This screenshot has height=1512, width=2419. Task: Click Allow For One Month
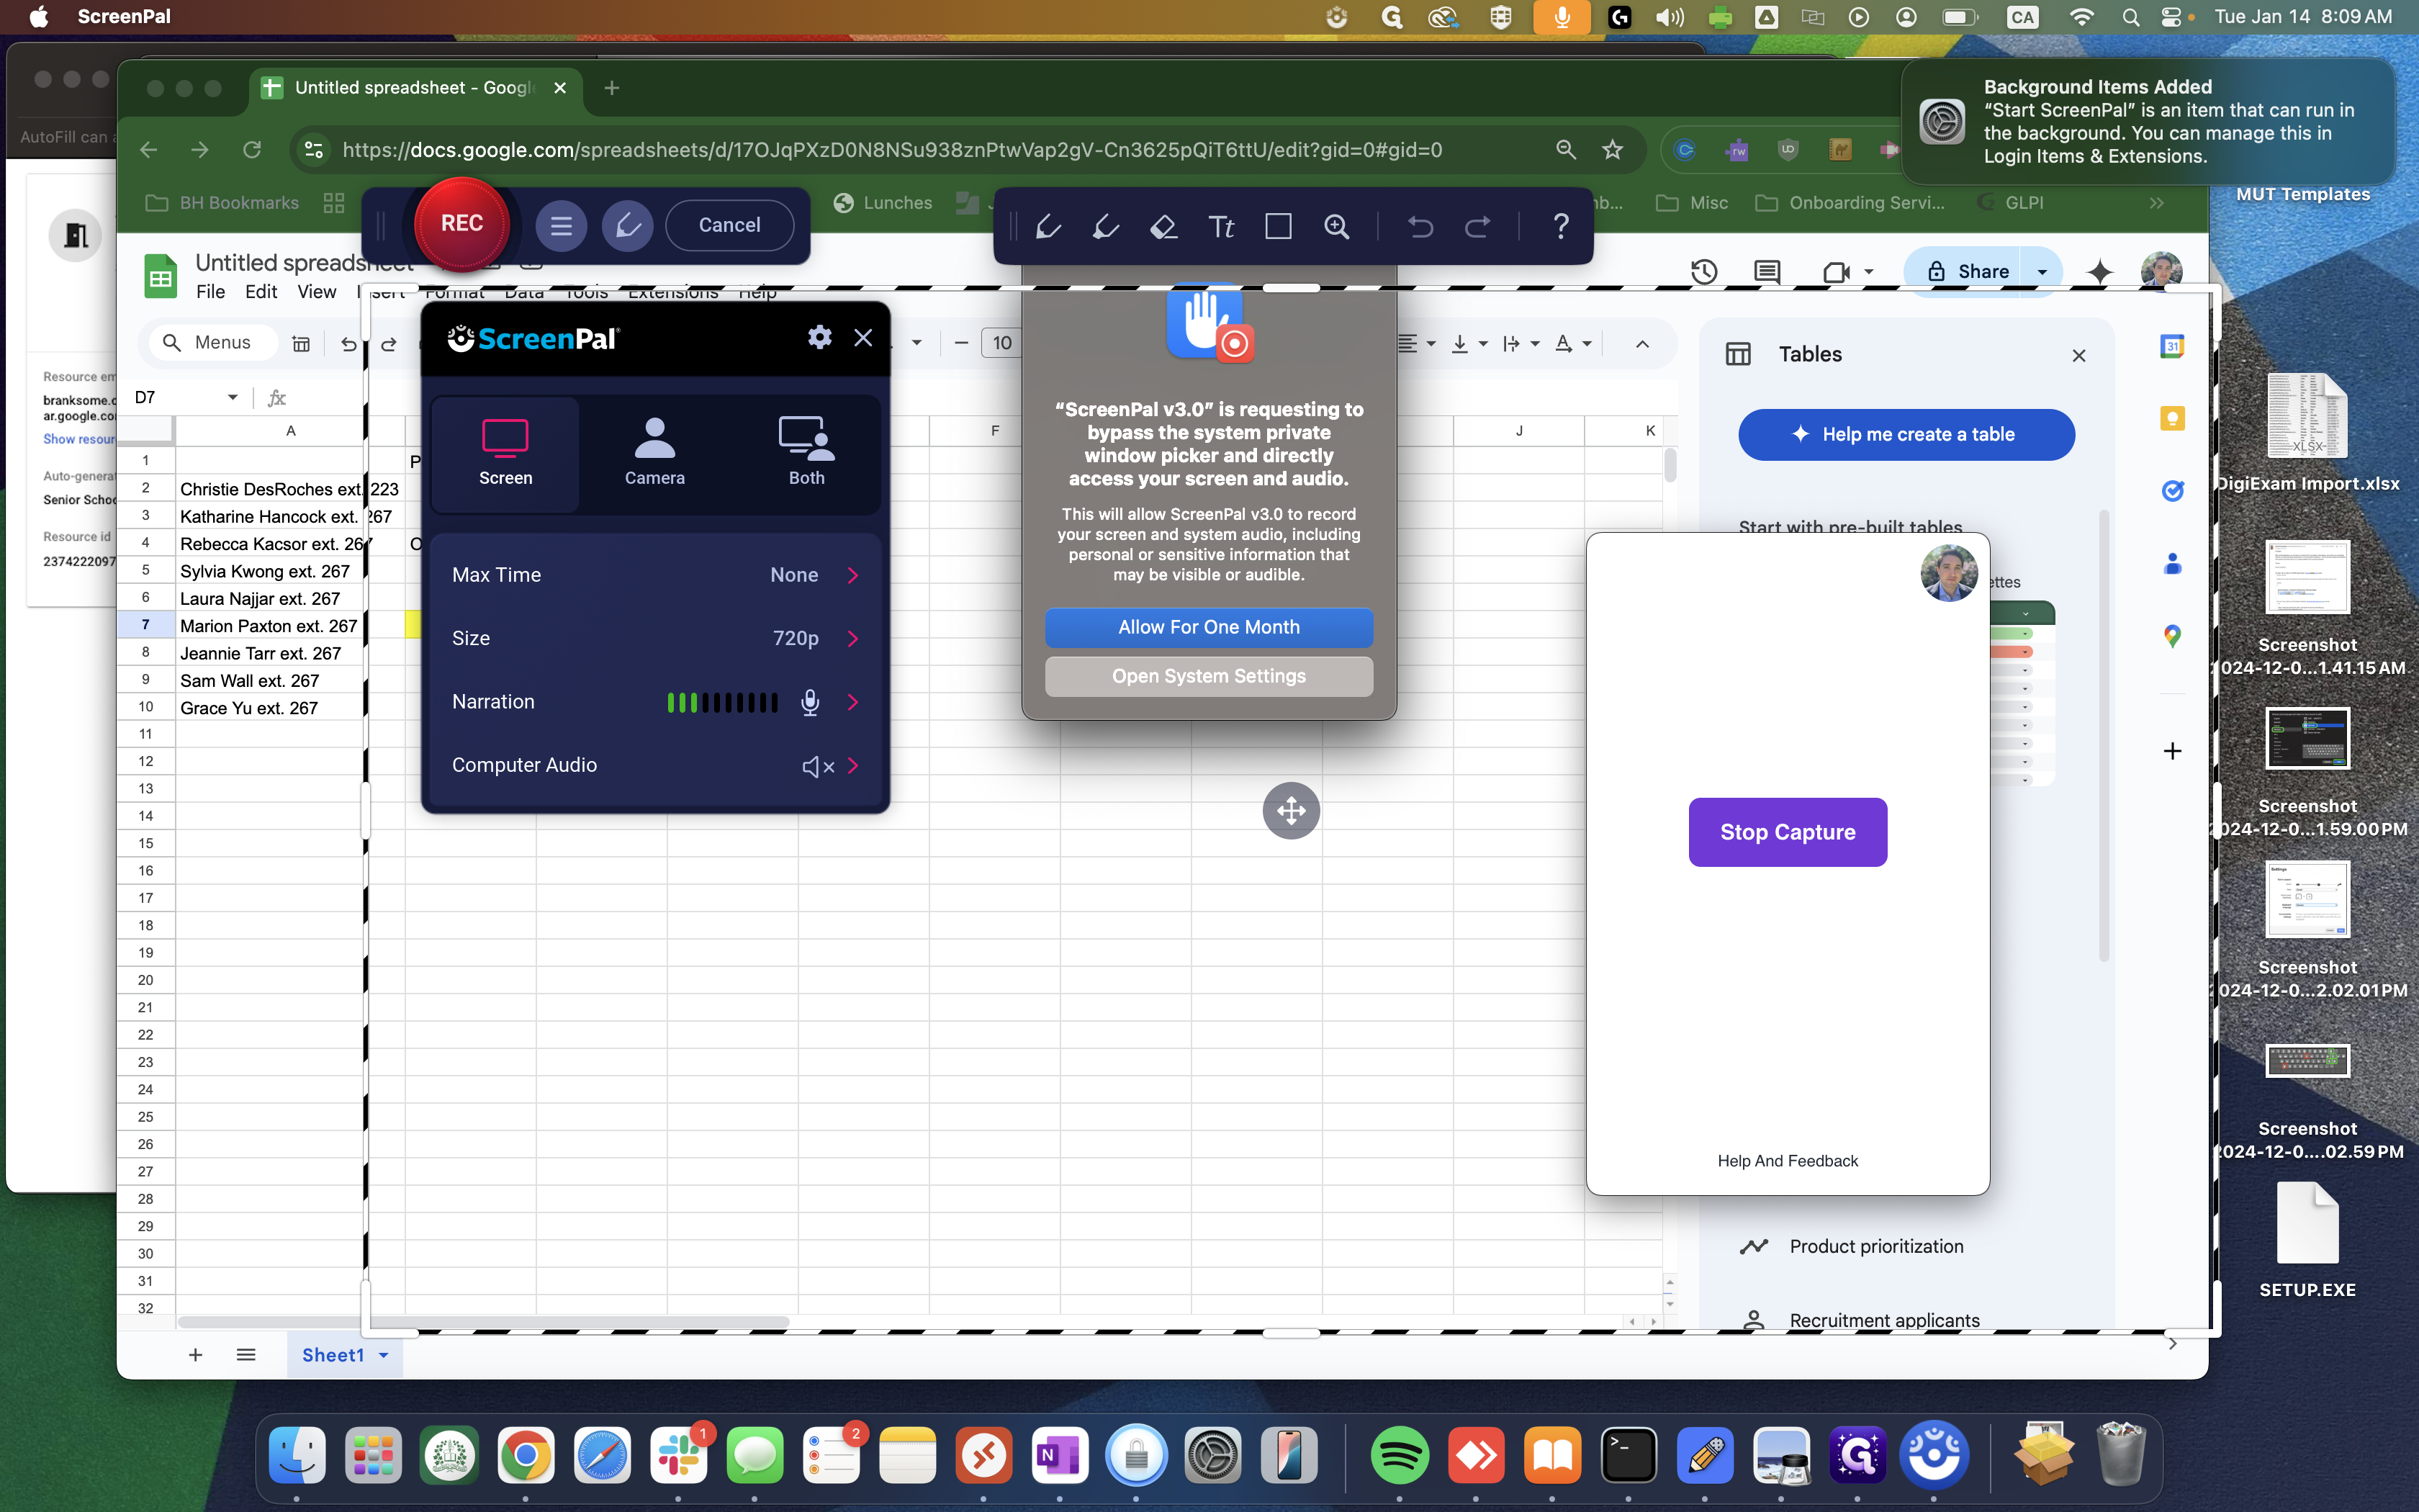1209,627
